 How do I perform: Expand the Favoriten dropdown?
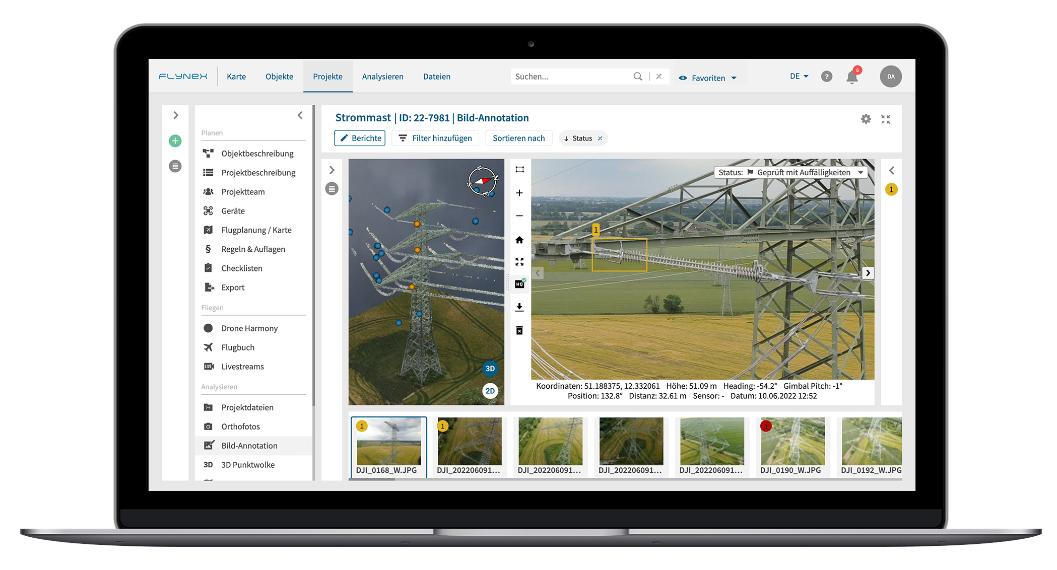[708, 78]
